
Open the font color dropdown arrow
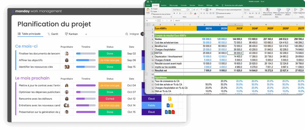click(197, 13)
